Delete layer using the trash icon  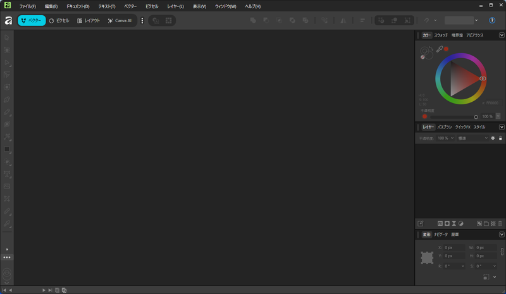tap(500, 223)
